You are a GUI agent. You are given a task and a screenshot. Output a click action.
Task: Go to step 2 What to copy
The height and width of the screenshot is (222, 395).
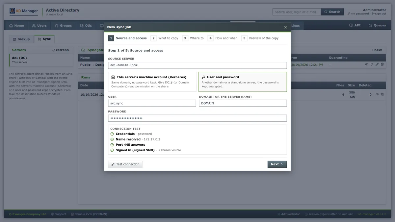click(x=165, y=38)
